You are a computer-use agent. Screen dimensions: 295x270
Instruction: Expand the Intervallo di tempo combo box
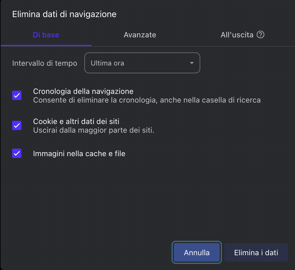coord(142,63)
